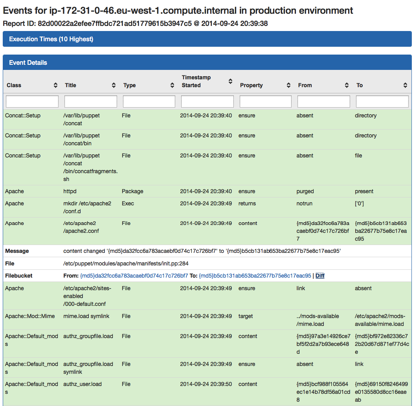
Task: Select the authz_groupfile.load symlink row
Action: (207, 368)
